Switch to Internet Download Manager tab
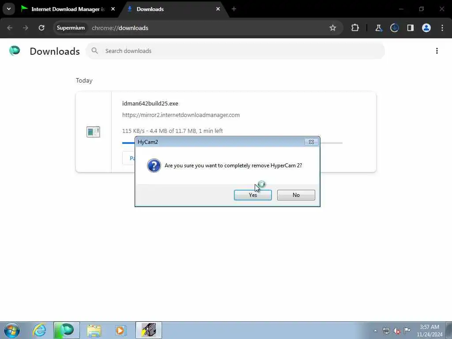Screen dimensions: 452x339 click(x=67, y=9)
